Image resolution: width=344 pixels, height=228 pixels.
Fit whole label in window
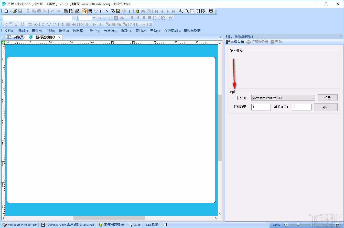click(x=203, y=11)
